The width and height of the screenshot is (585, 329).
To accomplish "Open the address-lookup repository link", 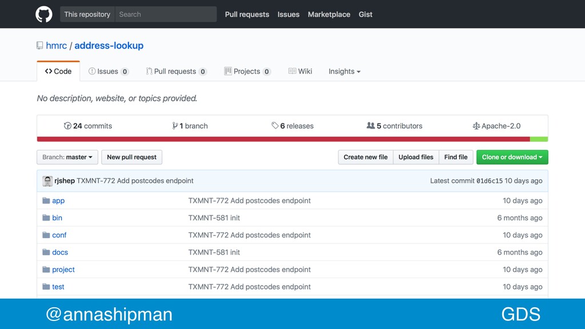I will tap(109, 46).
